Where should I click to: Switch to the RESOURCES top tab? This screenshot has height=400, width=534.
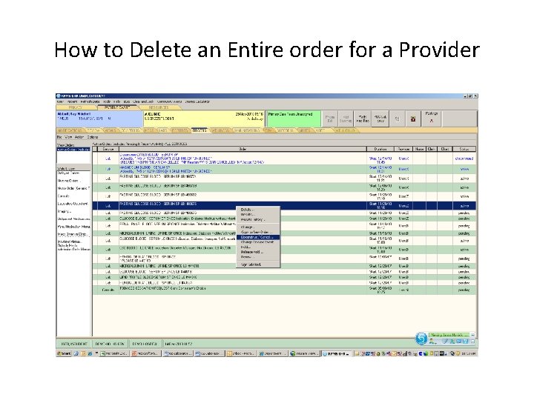(159, 107)
